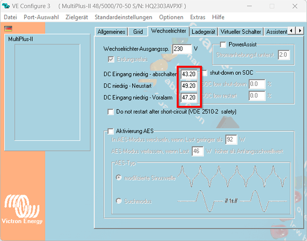Click the Victron Energy logo

22,209
